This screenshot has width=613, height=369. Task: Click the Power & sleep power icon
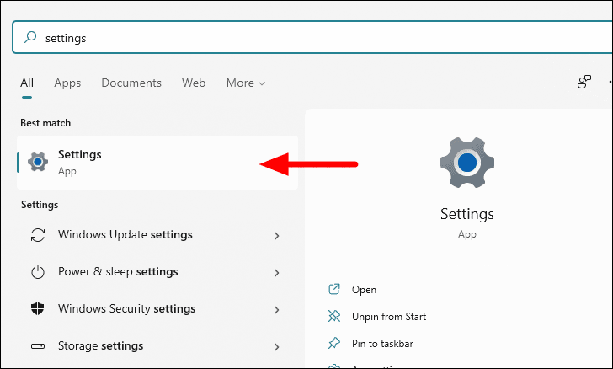pos(38,272)
